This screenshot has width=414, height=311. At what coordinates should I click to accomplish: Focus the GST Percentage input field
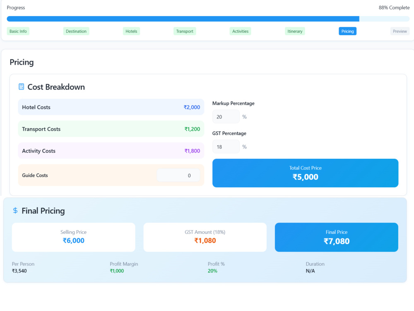(226, 147)
